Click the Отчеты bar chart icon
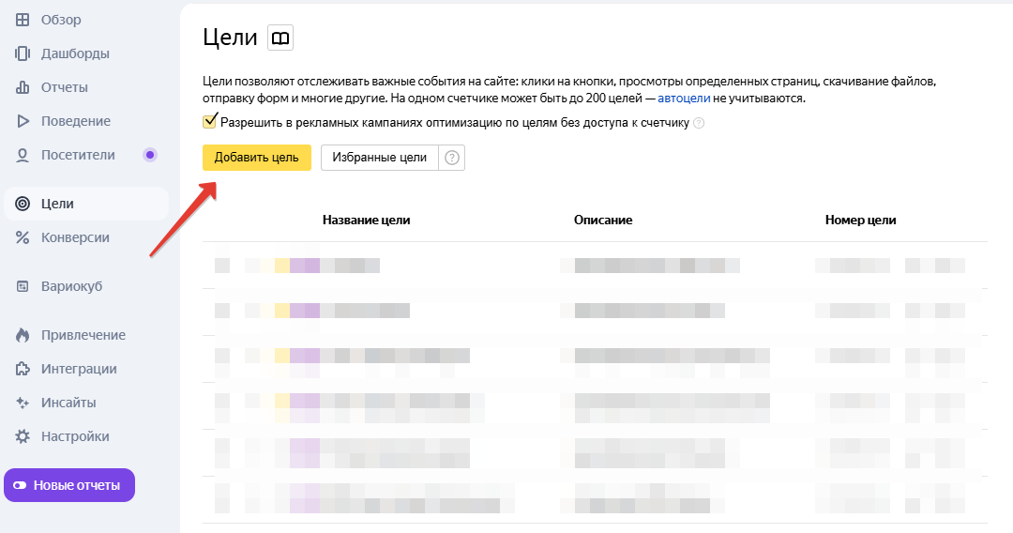1013x533 pixels. (23, 87)
